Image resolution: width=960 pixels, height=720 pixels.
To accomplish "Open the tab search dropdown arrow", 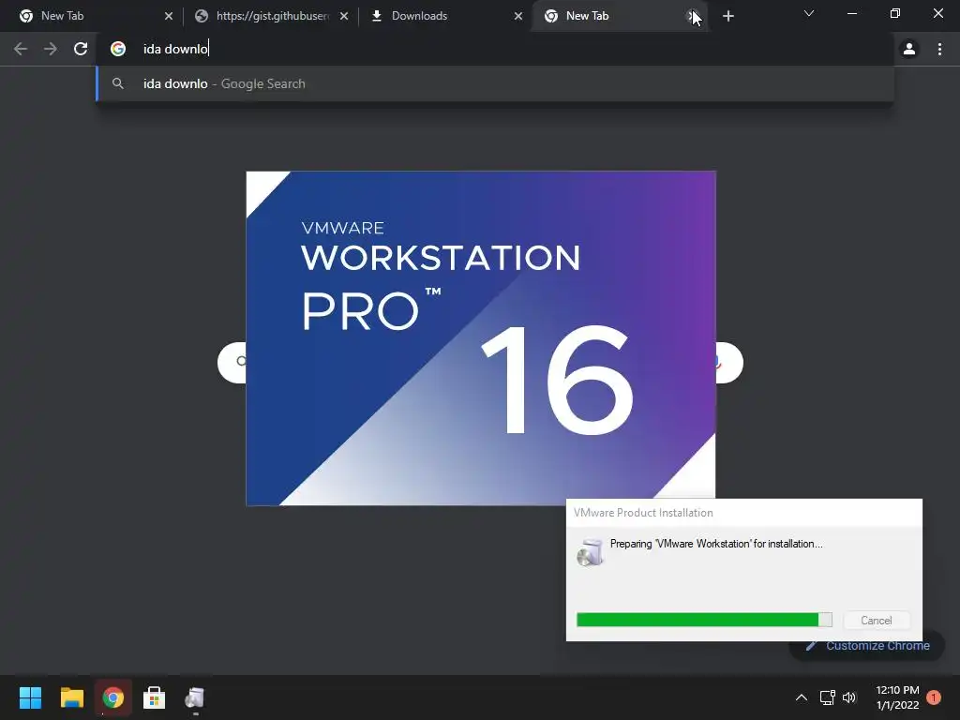I will pos(809,13).
